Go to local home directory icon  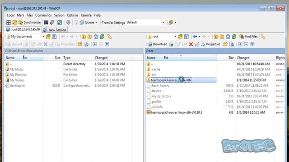click(x=96, y=37)
